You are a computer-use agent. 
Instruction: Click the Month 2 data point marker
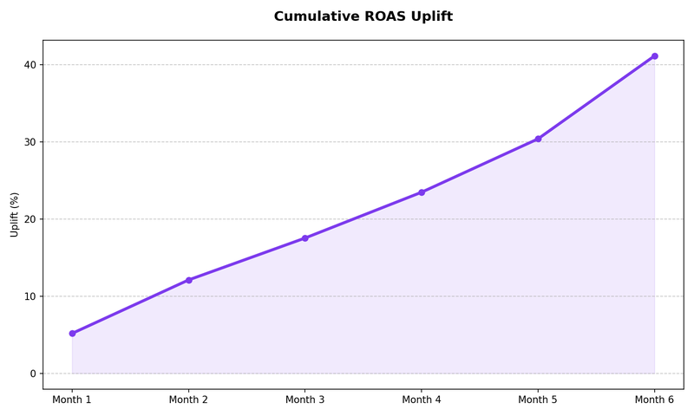[188, 280]
